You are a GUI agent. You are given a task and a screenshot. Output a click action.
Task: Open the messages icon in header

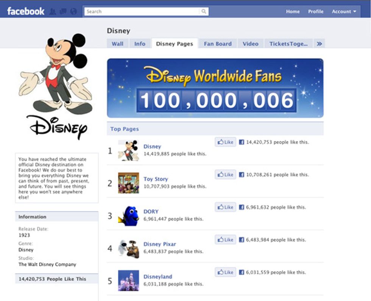tap(63, 12)
